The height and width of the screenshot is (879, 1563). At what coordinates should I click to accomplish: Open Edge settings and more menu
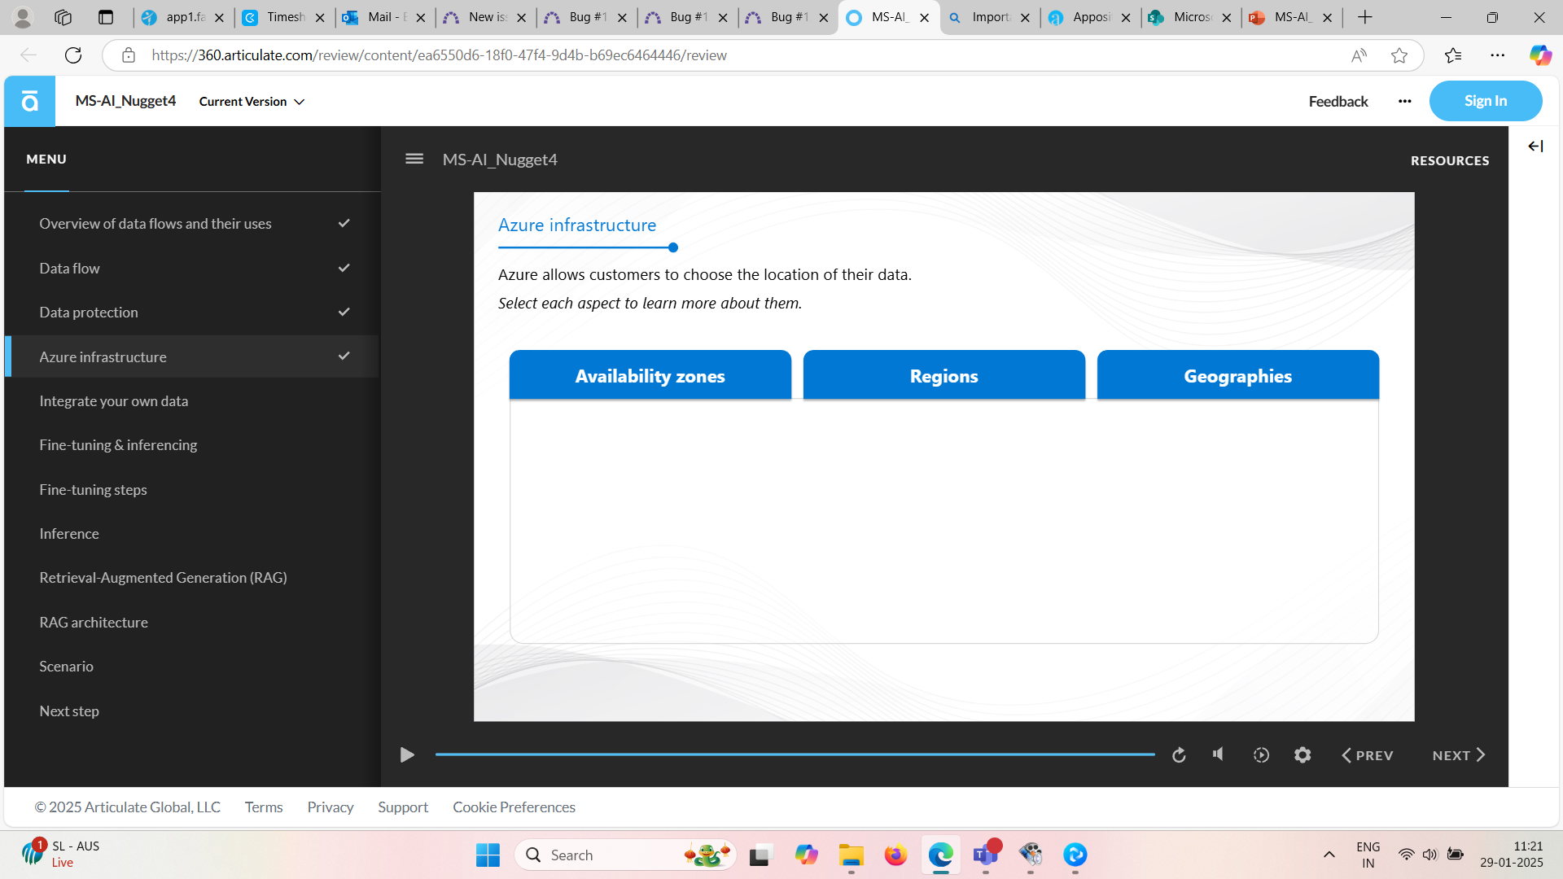click(x=1498, y=55)
